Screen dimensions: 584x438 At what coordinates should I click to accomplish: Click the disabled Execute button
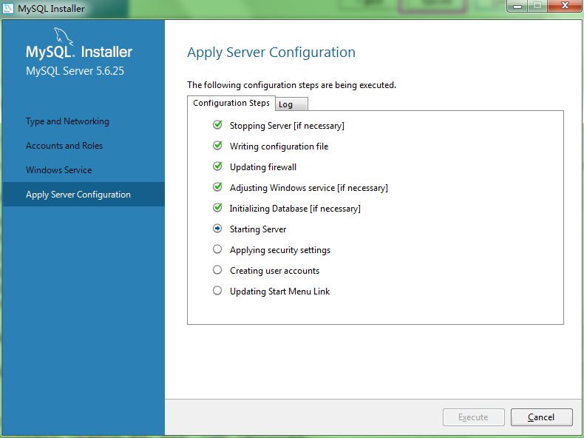473,417
